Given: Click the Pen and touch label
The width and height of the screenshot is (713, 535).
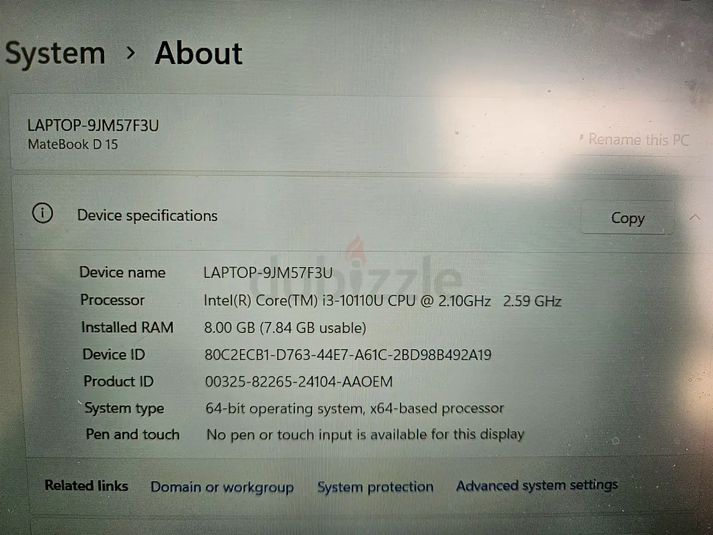Looking at the screenshot, I should 133,435.
